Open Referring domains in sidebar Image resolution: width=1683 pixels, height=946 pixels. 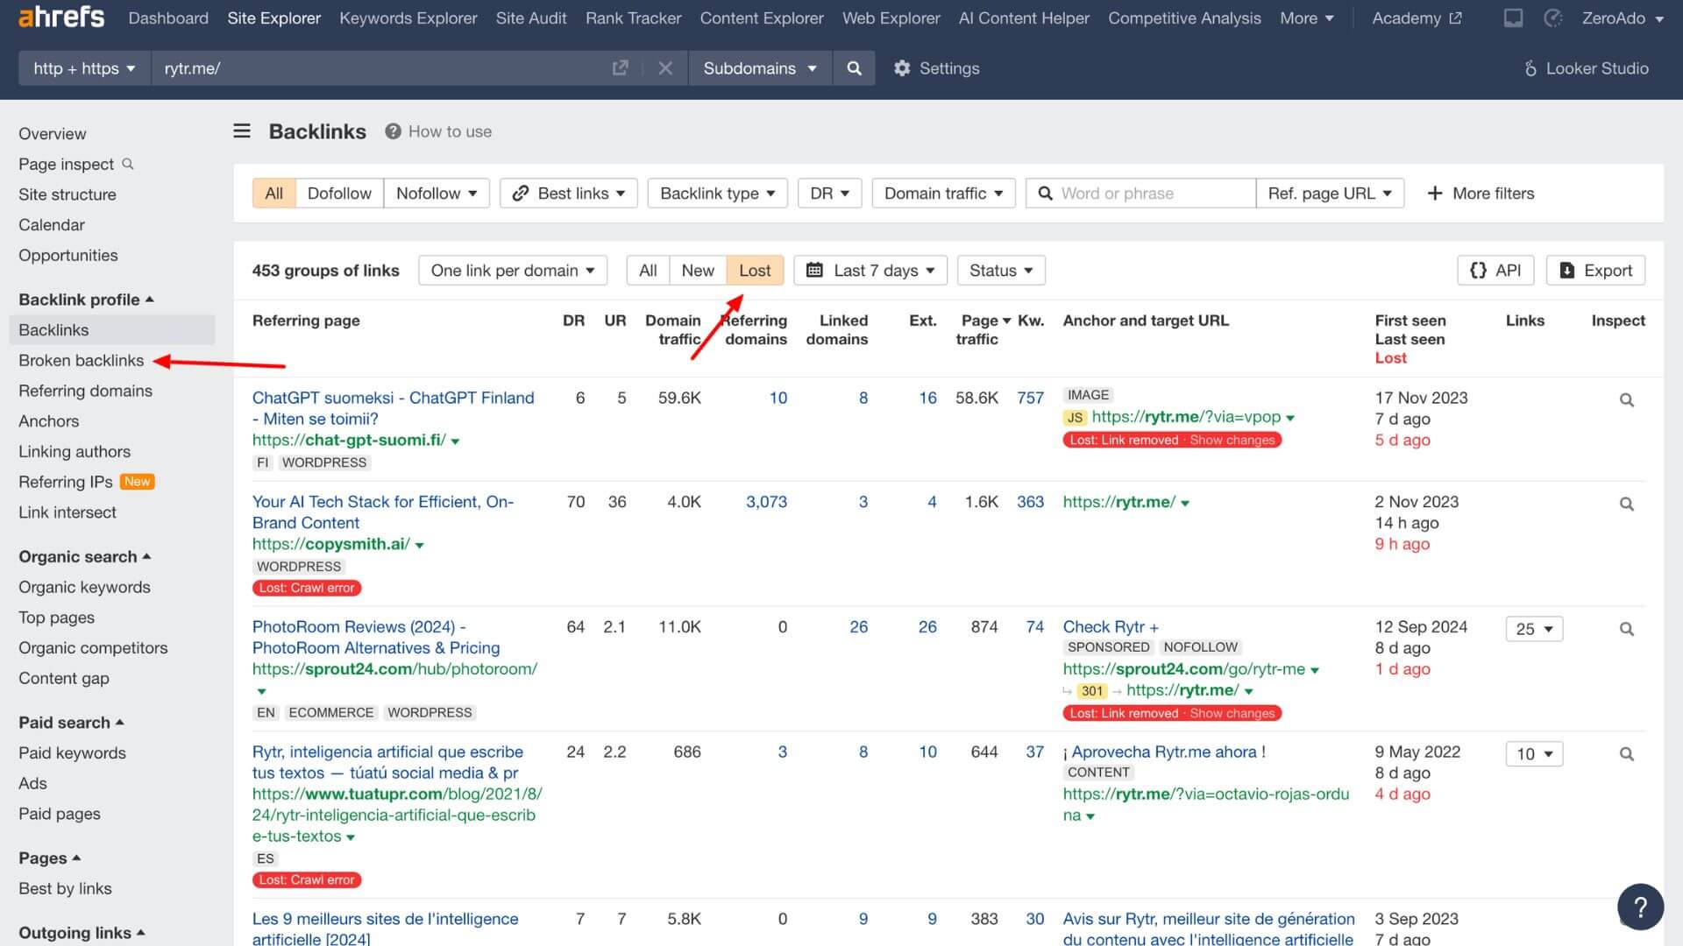[85, 392]
